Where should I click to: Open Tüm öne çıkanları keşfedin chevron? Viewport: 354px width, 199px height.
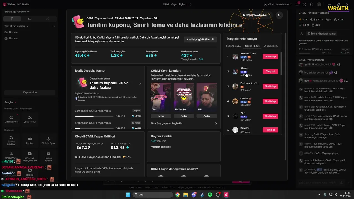click(x=216, y=124)
